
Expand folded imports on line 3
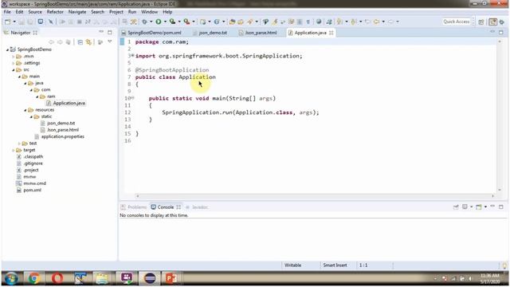coord(133,56)
